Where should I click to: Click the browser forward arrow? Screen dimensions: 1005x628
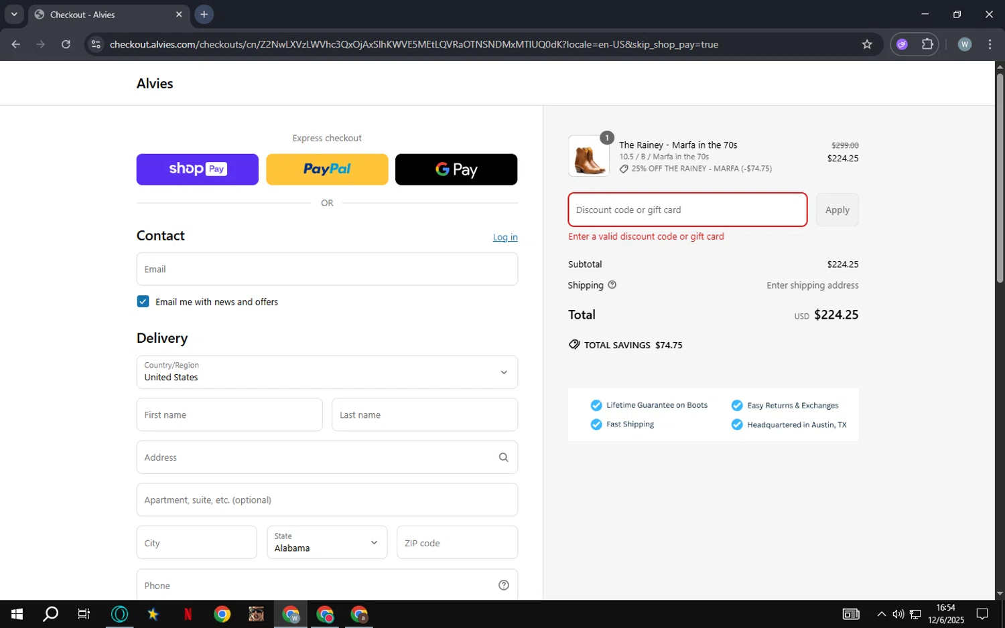[41, 44]
